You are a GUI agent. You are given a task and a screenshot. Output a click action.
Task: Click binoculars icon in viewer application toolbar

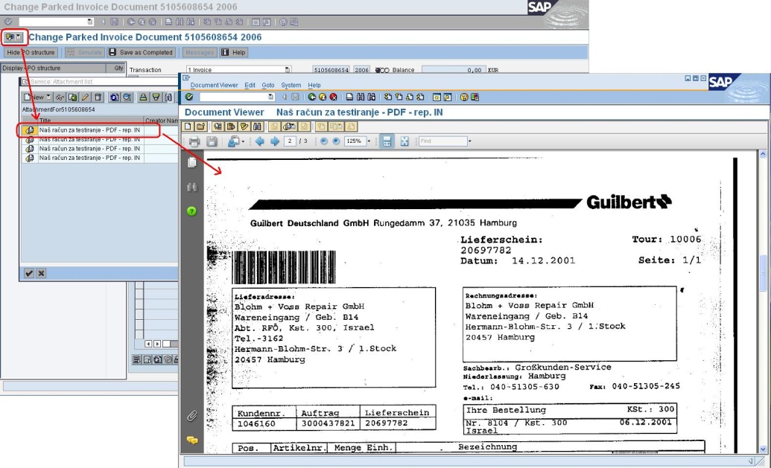257,126
